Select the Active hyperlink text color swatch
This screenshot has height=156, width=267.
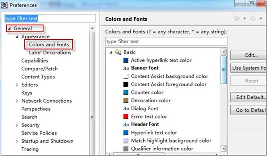[126, 60]
